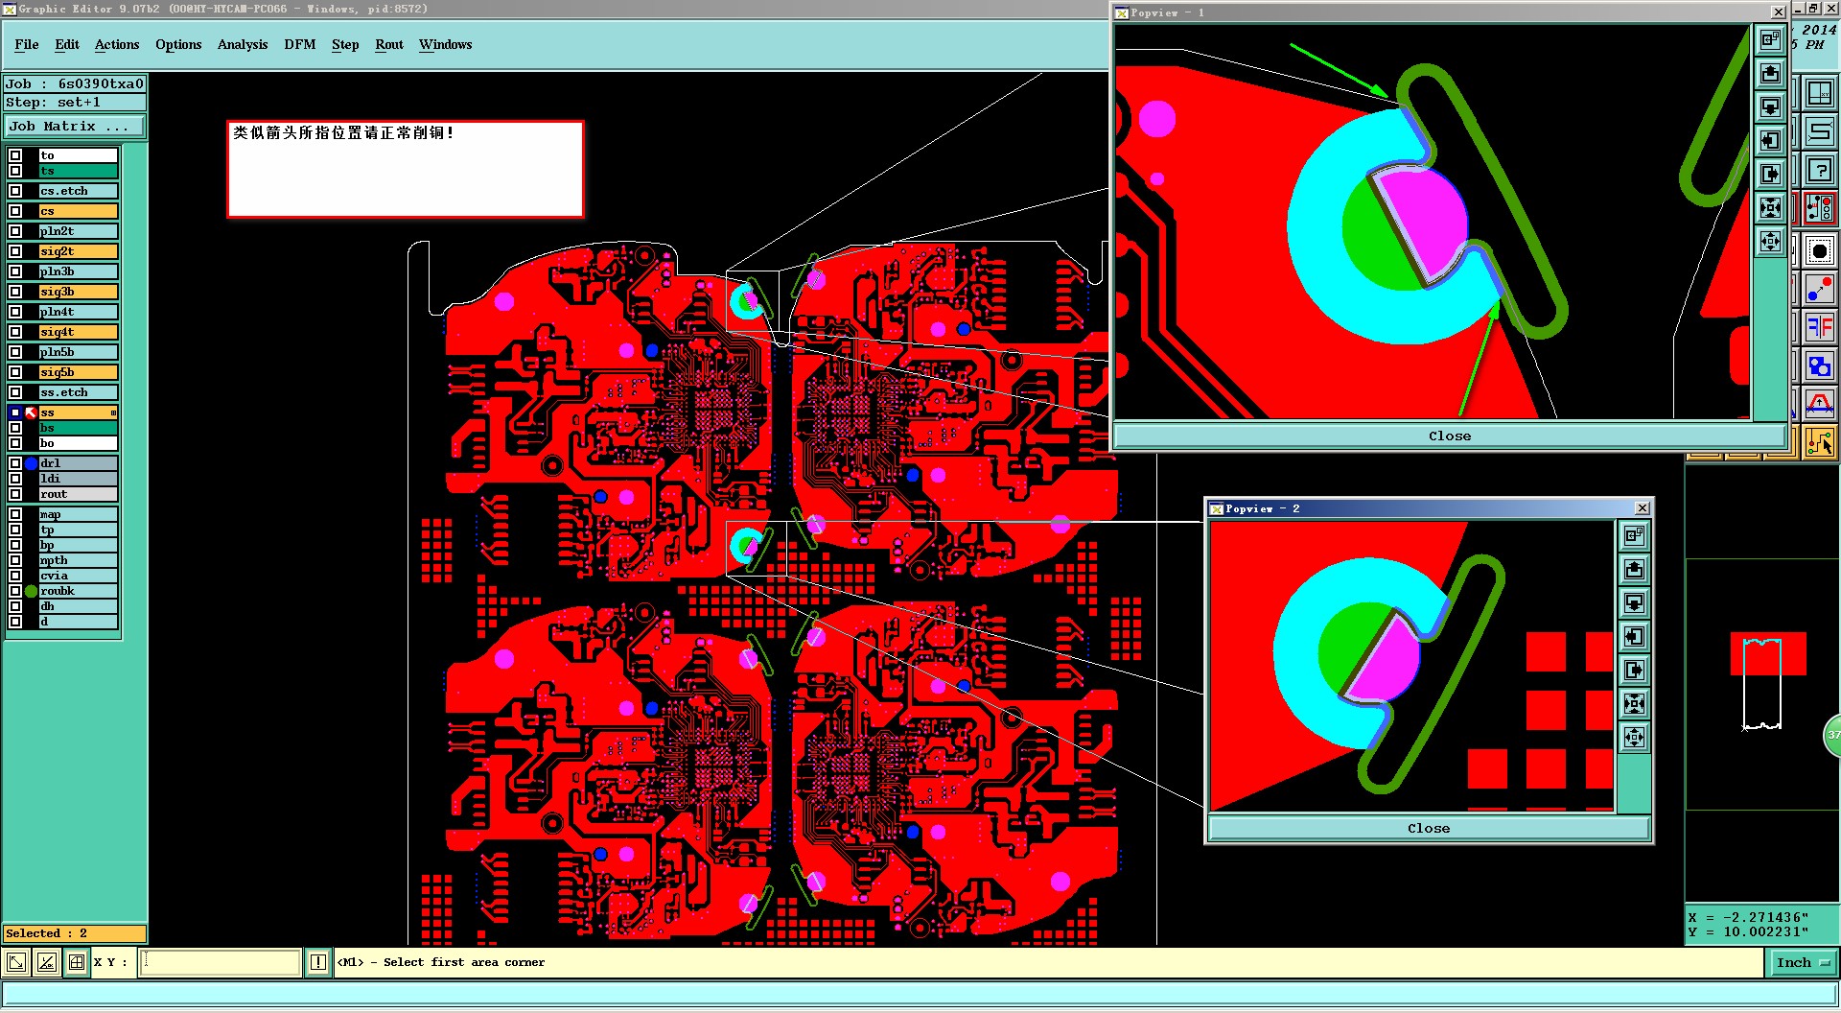Click the serpentine S-shape tool icon
Image resolution: width=1841 pixels, height=1013 pixels.
click(x=1819, y=131)
